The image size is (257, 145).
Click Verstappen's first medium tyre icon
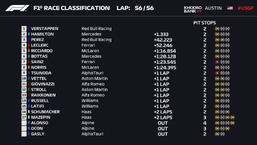coord(217,29)
